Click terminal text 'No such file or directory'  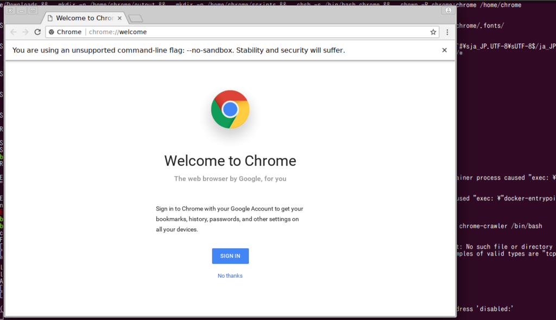(509, 247)
